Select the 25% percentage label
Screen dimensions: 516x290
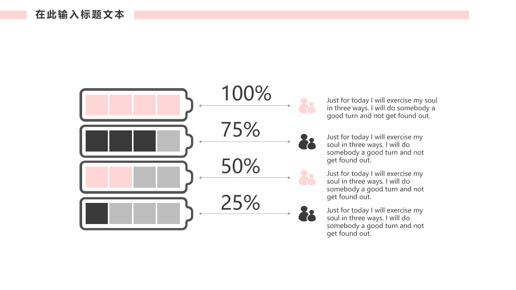click(x=240, y=202)
